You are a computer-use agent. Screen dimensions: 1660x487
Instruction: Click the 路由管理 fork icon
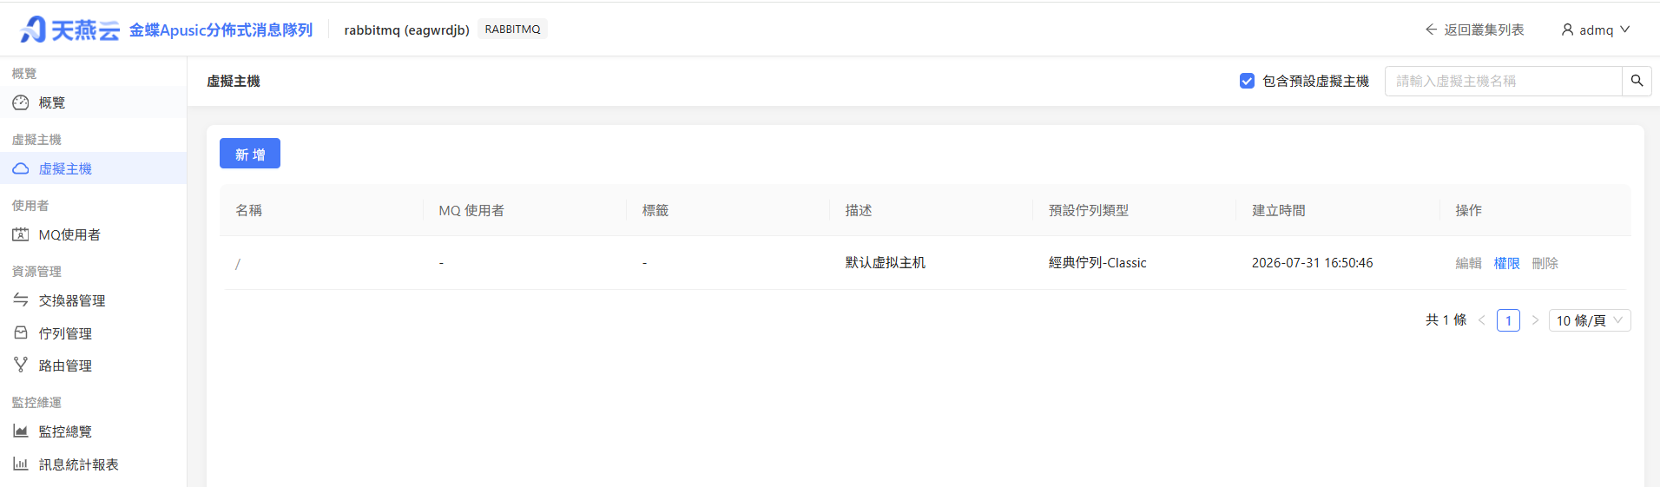pos(21,365)
